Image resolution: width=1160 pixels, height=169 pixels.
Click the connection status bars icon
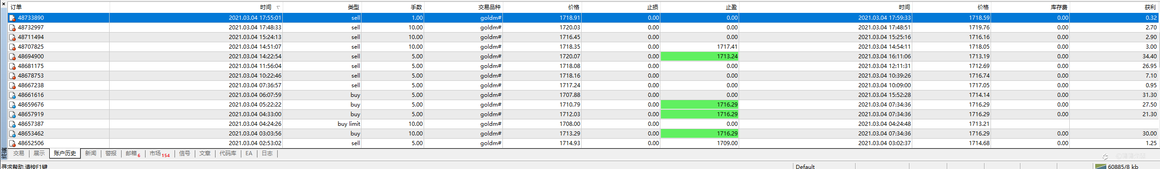[1100, 166]
